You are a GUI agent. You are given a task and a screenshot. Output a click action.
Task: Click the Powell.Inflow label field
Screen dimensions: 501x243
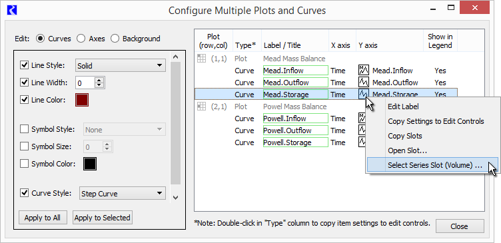click(x=296, y=119)
